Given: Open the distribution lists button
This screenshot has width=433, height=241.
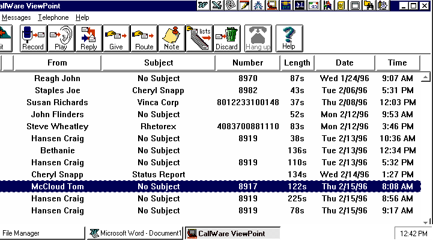Looking at the screenshot, I should pos(199,38).
